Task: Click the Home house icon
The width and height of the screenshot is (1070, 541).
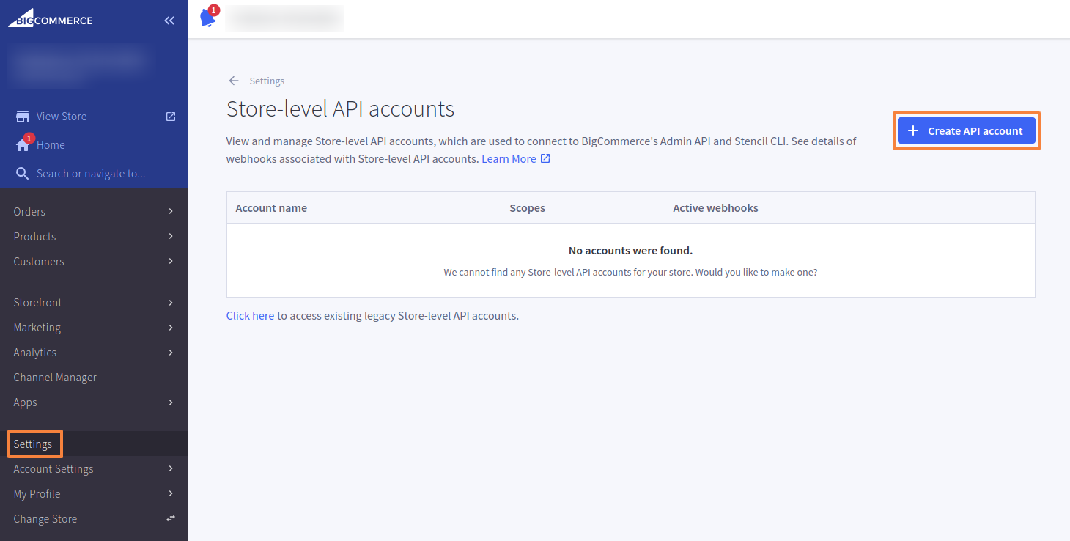Action: [23, 145]
